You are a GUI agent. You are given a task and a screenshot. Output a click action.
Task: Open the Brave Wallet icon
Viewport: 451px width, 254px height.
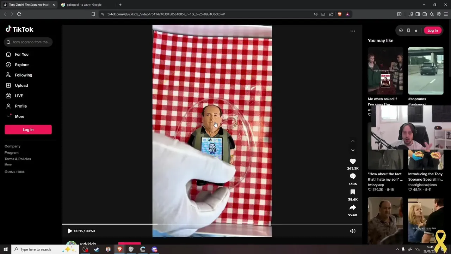[425, 14]
